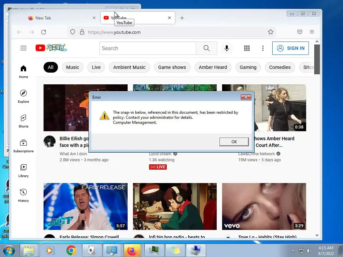This screenshot has width=343, height=257.
Task: Click the Save to Pocket icon
Action: (300, 32)
